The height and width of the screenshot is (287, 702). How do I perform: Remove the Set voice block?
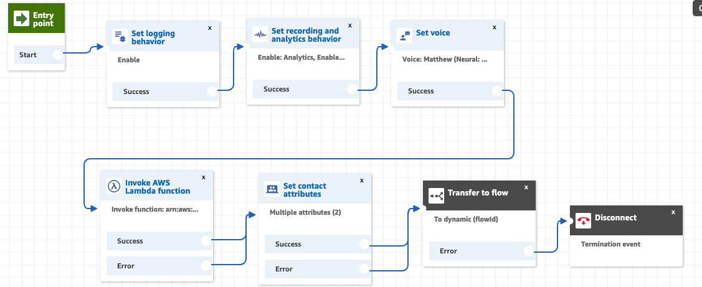pos(495,27)
